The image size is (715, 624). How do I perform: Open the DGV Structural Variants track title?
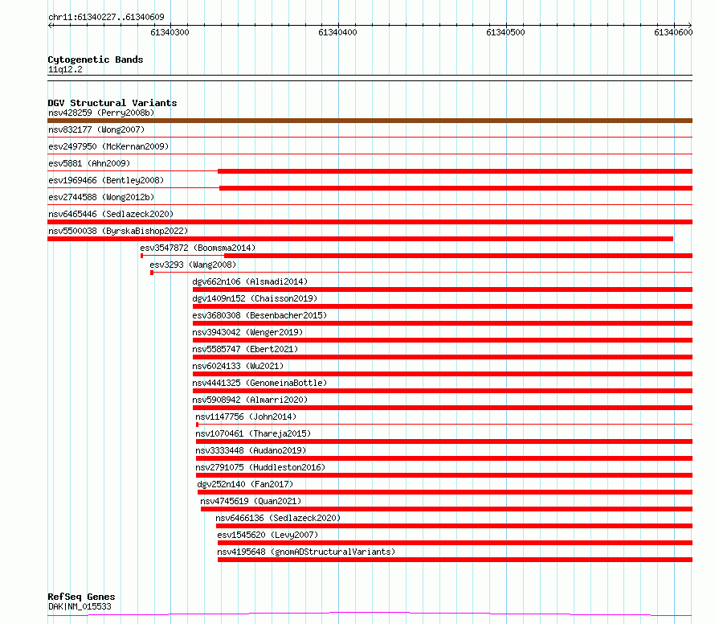click(x=112, y=103)
